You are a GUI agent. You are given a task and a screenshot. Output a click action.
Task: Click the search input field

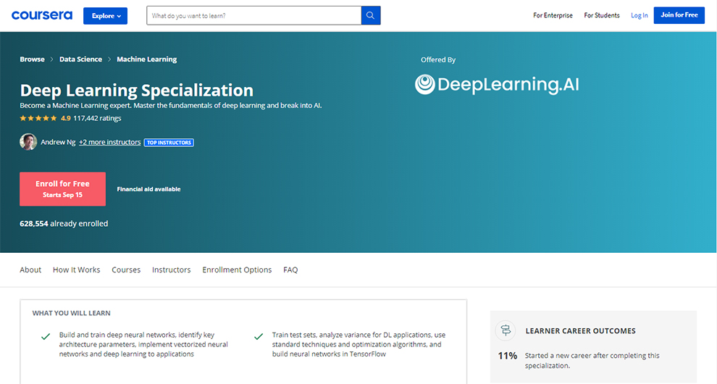click(253, 15)
